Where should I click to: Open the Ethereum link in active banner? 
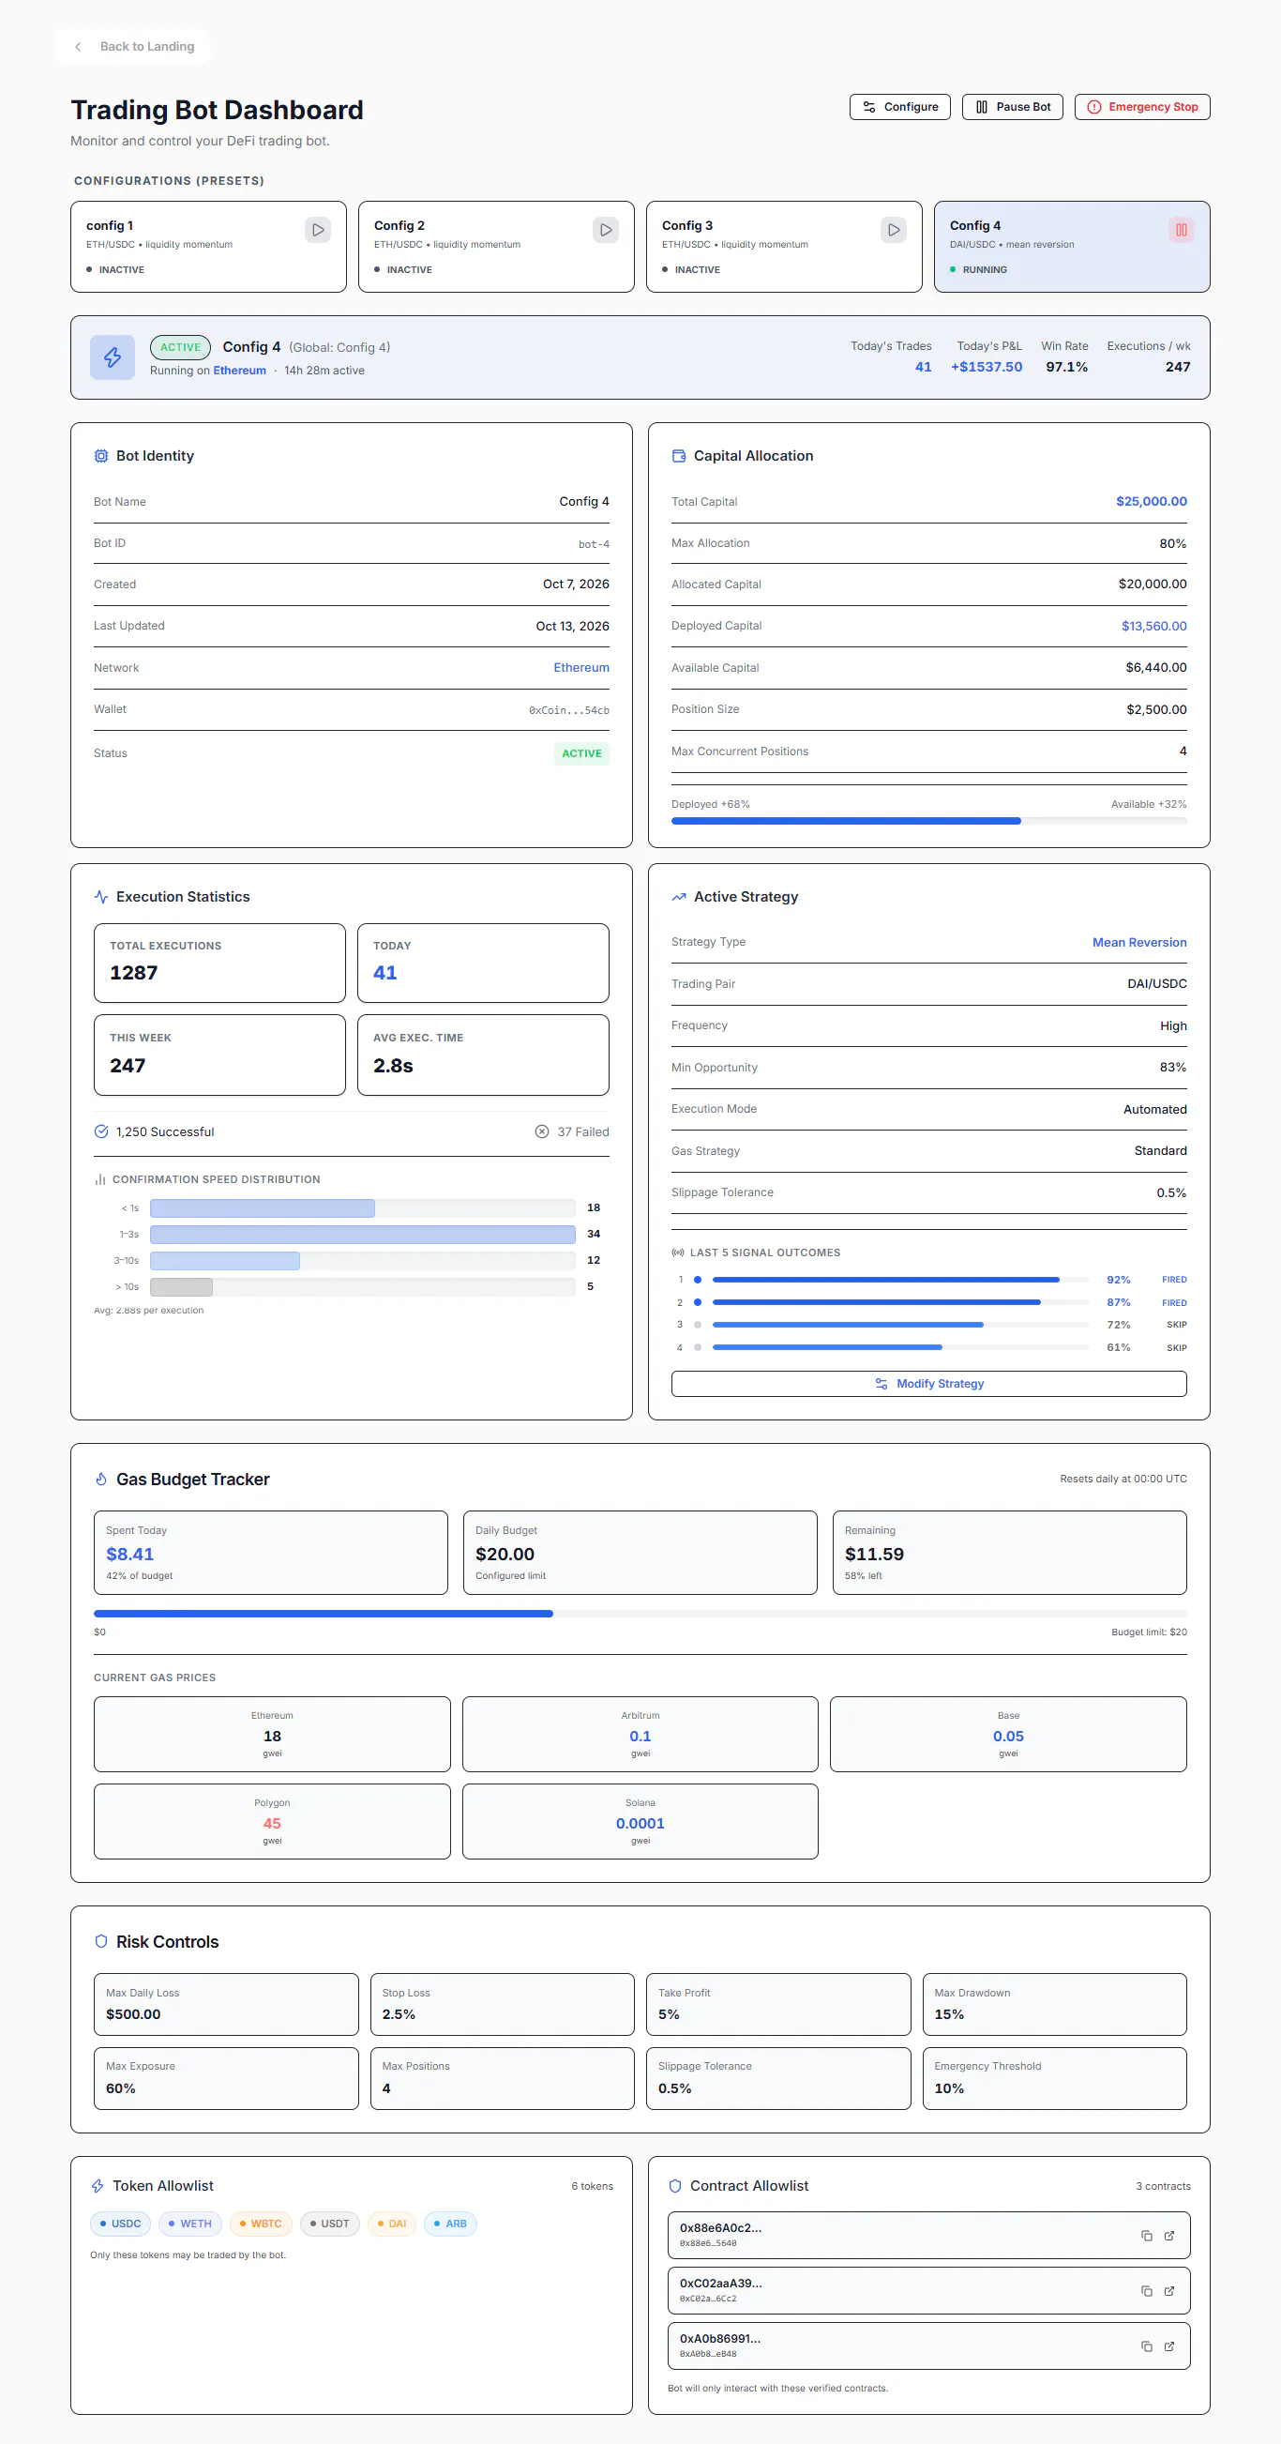click(x=240, y=371)
